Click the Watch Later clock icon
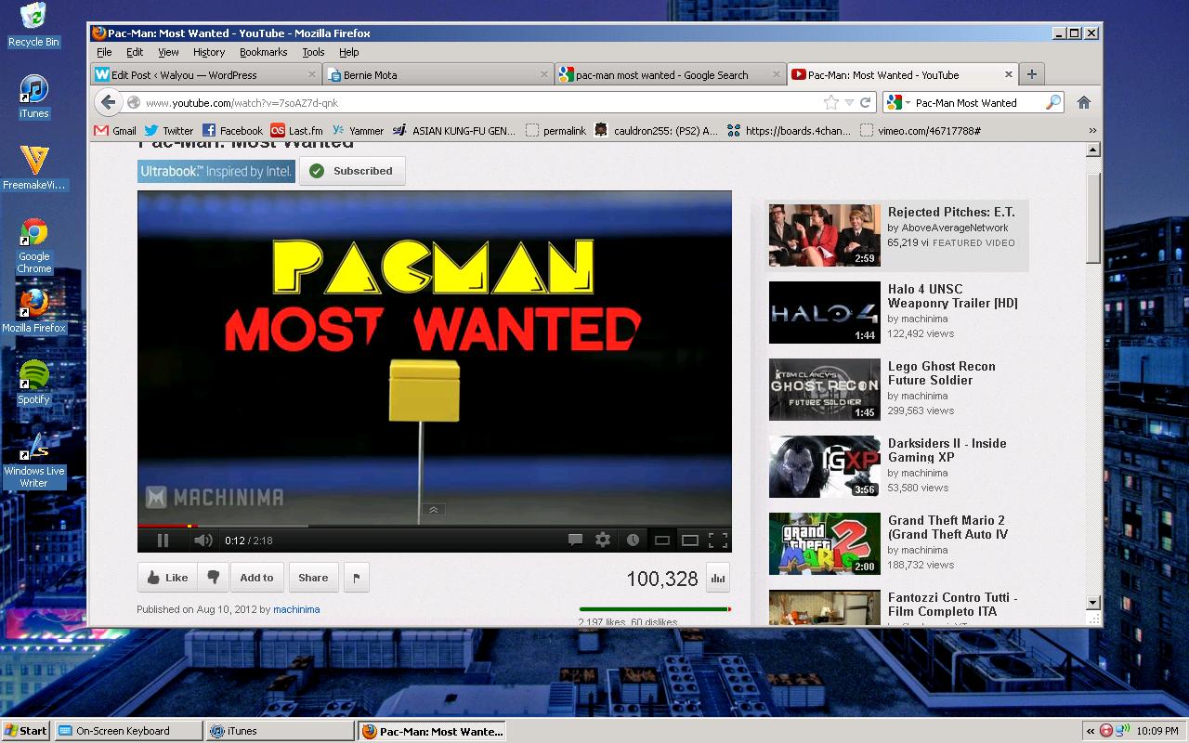This screenshot has width=1189, height=743. pos(633,540)
